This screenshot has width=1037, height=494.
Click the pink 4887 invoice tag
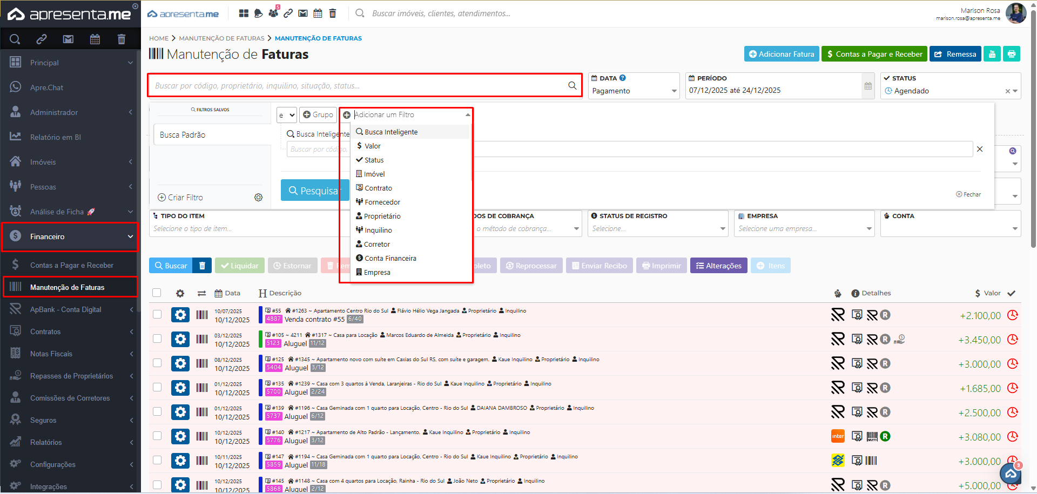tap(273, 319)
